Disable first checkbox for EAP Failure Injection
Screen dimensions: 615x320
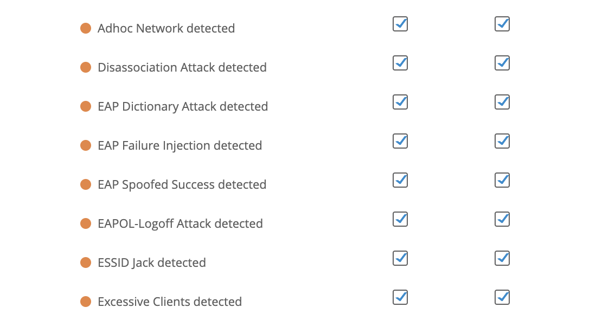pyautogui.click(x=400, y=141)
